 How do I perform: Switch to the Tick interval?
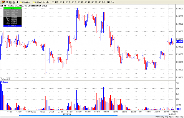coord(110,2)
